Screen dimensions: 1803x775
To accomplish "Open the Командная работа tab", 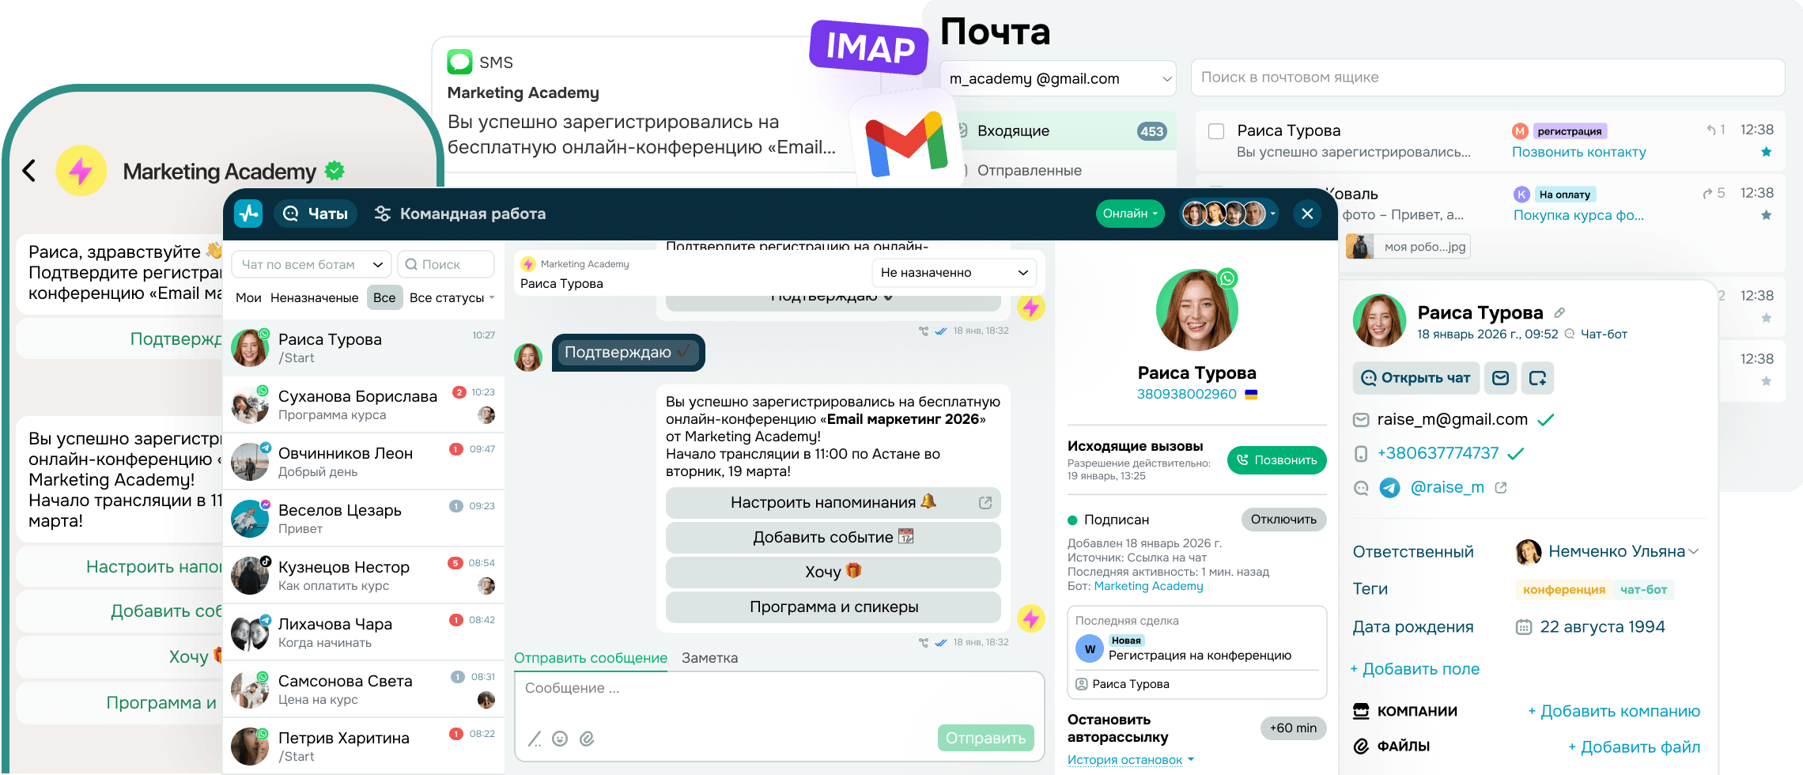I will tap(459, 214).
